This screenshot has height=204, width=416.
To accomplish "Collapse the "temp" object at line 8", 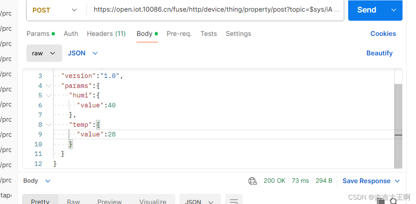I will [48, 125].
